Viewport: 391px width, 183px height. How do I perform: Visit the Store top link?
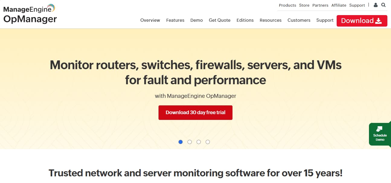[304, 5]
